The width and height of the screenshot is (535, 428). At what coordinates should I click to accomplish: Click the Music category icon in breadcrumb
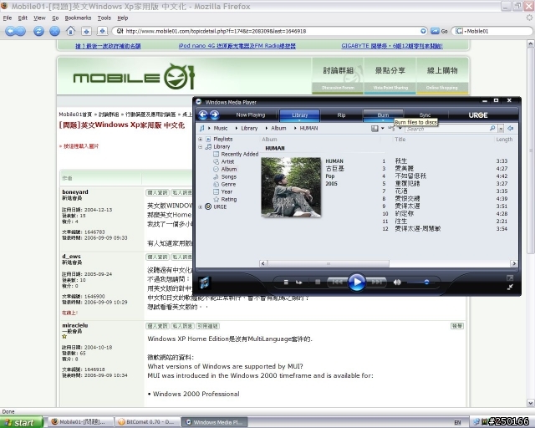202,129
